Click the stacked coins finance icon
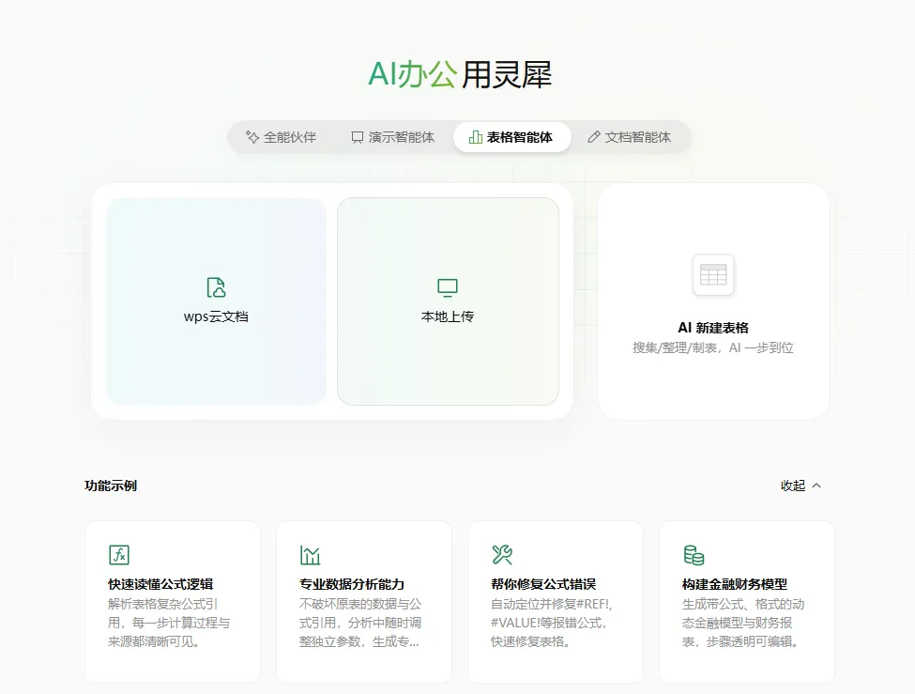 click(694, 554)
